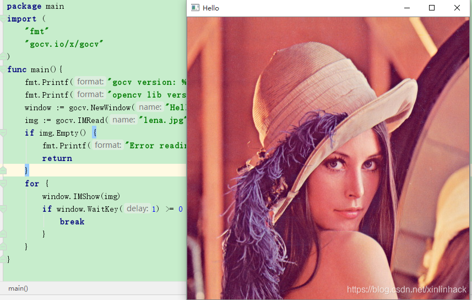Click the 'package main' declaration text

[x=35, y=6]
